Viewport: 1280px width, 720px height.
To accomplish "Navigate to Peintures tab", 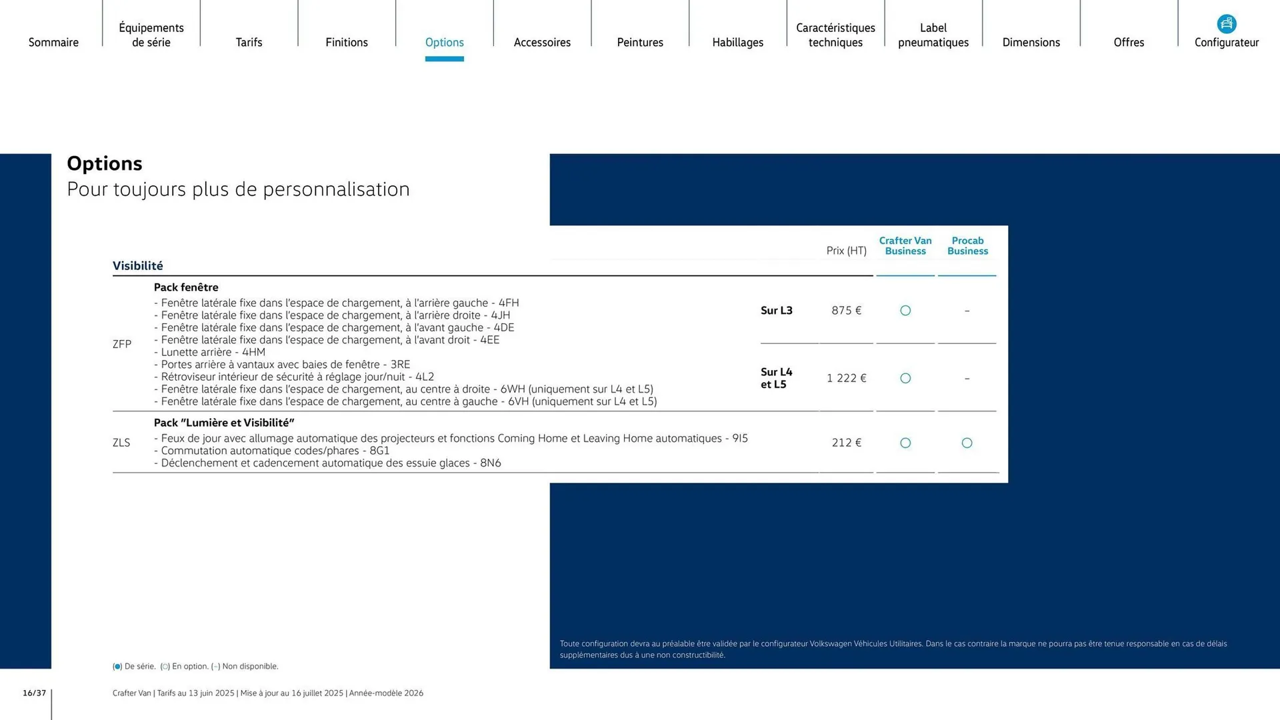I will [x=640, y=42].
